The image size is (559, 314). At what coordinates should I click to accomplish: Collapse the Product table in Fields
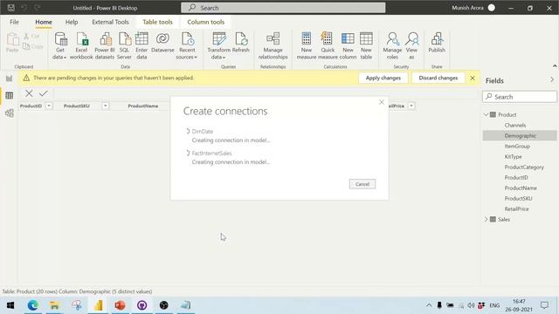(x=486, y=114)
